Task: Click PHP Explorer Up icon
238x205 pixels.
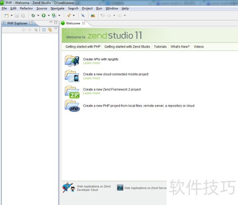Action: coord(36,29)
